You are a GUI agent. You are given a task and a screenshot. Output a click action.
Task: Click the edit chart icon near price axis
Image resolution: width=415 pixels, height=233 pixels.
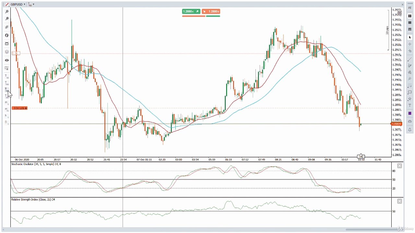pyautogui.click(x=399, y=14)
